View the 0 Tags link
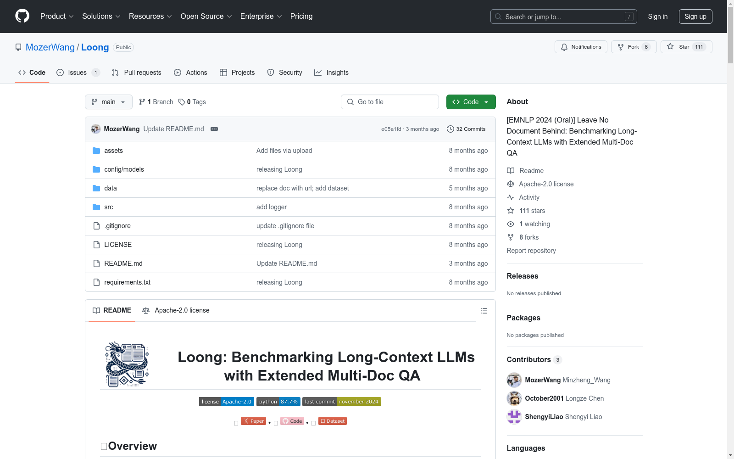The height and width of the screenshot is (459, 734). (x=192, y=102)
